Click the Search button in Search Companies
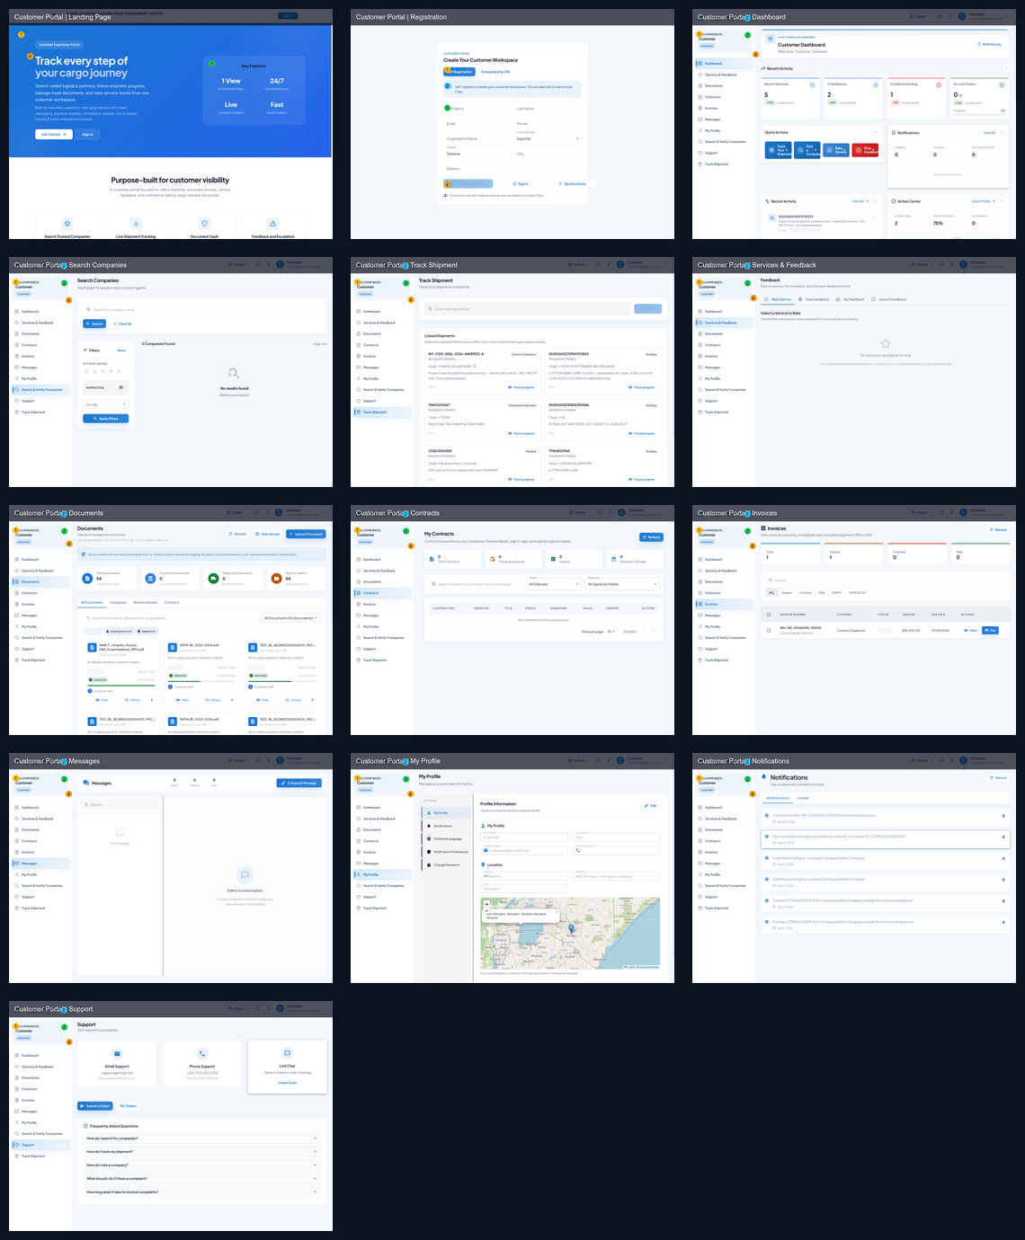The width and height of the screenshot is (1025, 1240). point(94,323)
